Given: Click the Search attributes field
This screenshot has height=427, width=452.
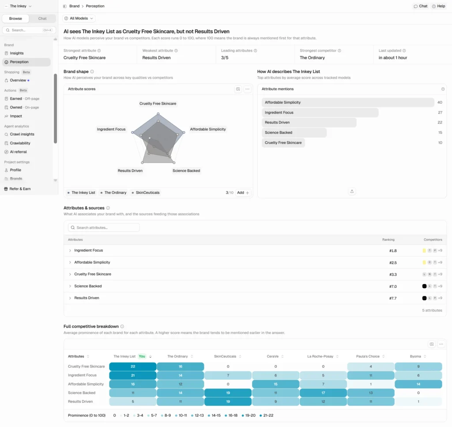Looking at the screenshot, I should coord(104,227).
